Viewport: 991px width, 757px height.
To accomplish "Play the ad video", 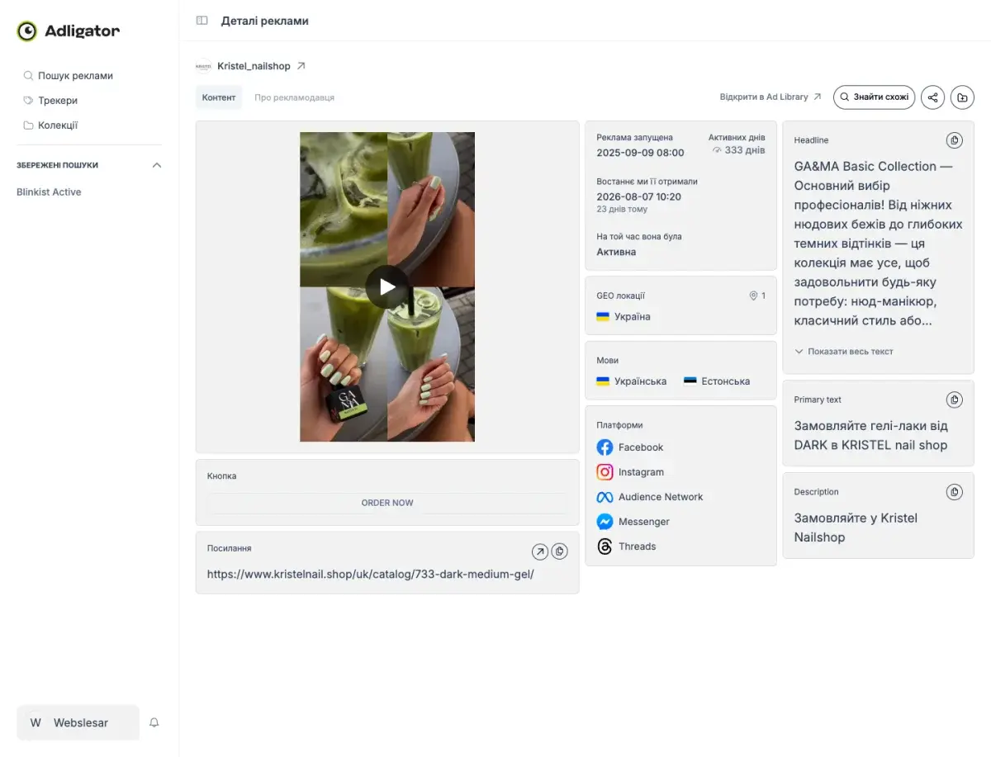I will click(x=387, y=286).
